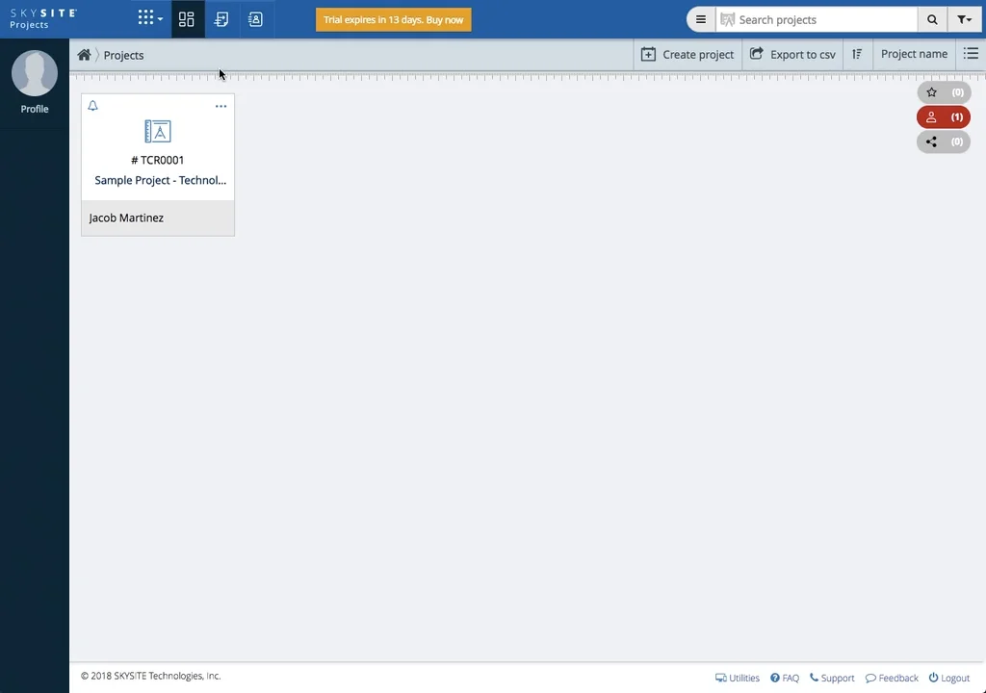Click Trial expires in 13 days banner

393,19
